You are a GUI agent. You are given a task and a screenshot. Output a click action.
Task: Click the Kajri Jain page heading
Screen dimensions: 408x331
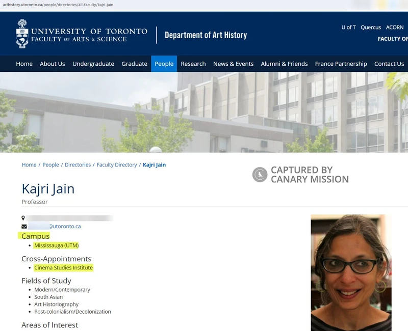tap(48, 189)
